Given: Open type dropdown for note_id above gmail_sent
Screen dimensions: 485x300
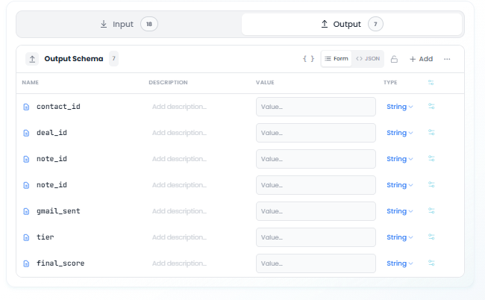Looking at the screenshot, I should pyautogui.click(x=400, y=185).
